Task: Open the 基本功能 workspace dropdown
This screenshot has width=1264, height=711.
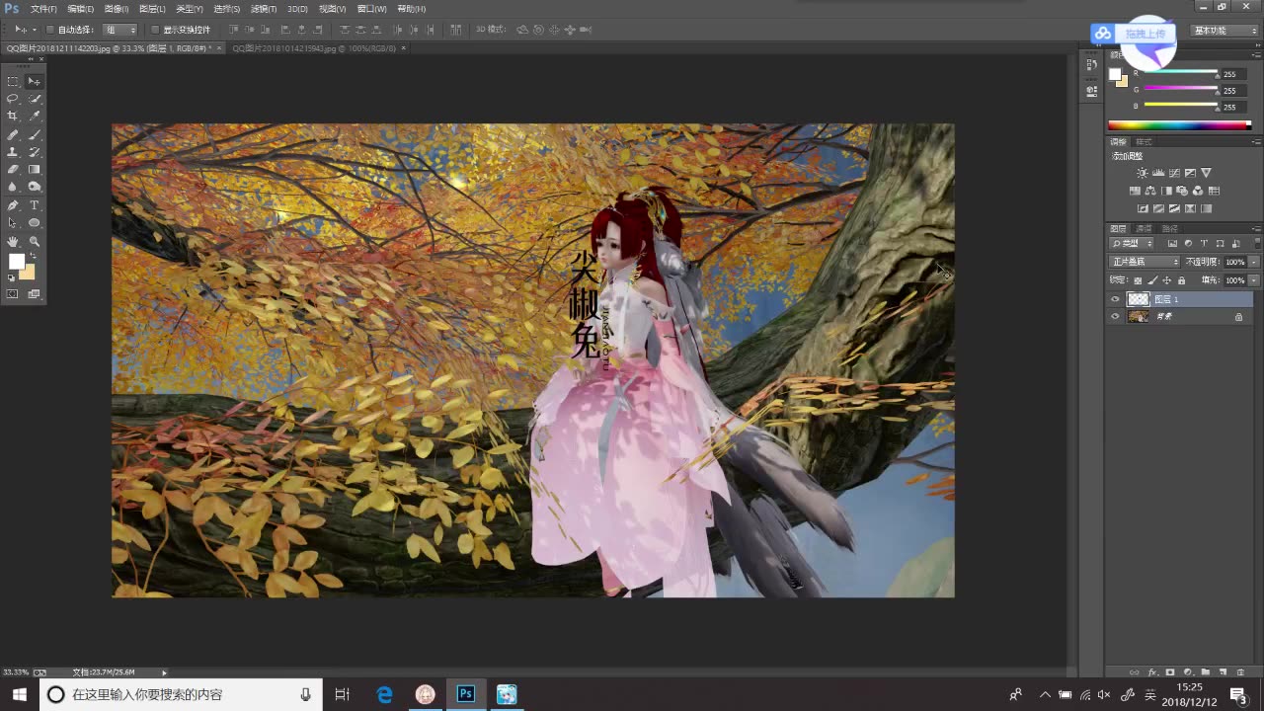Action: [1224, 31]
